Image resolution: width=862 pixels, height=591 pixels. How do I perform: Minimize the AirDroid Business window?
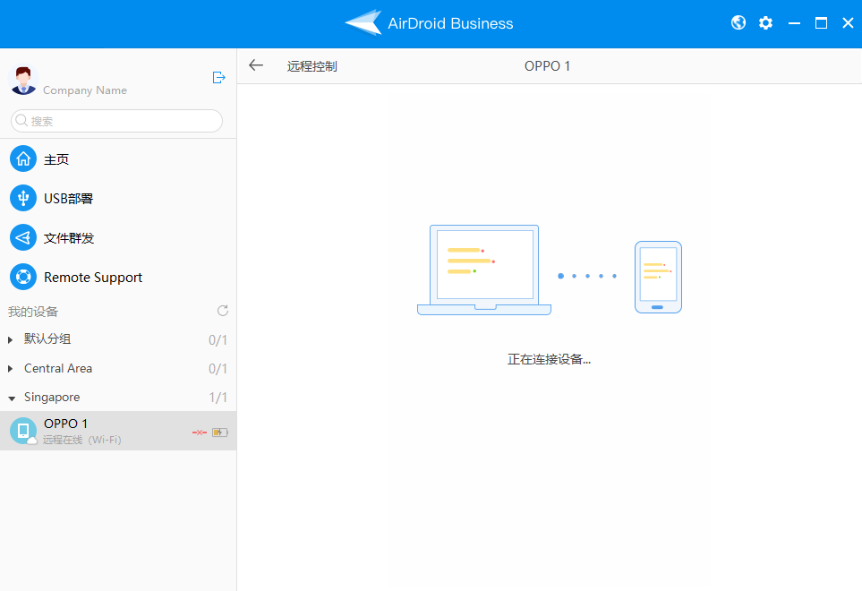coord(794,23)
